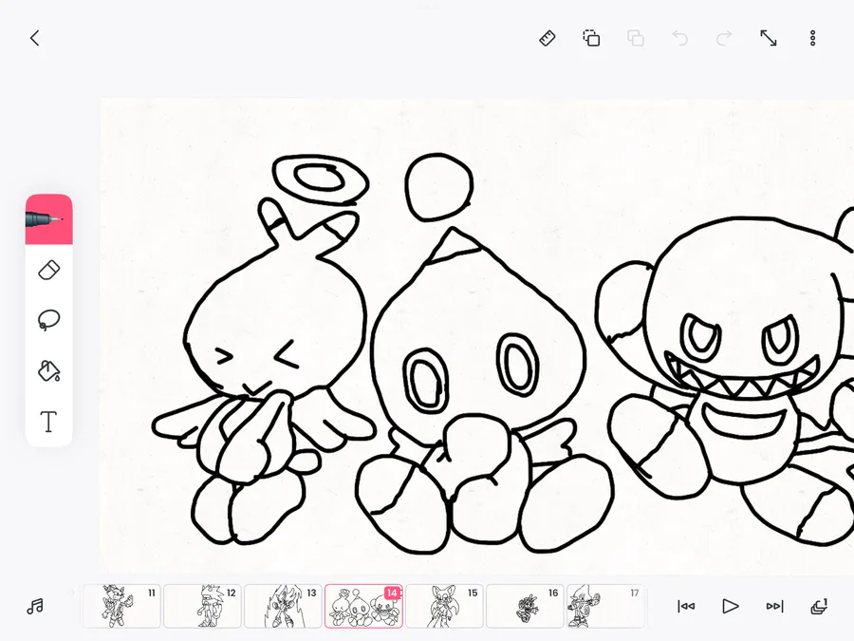Open the three-dot more options menu
This screenshot has width=854, height=641.
(x=812, y=38)
